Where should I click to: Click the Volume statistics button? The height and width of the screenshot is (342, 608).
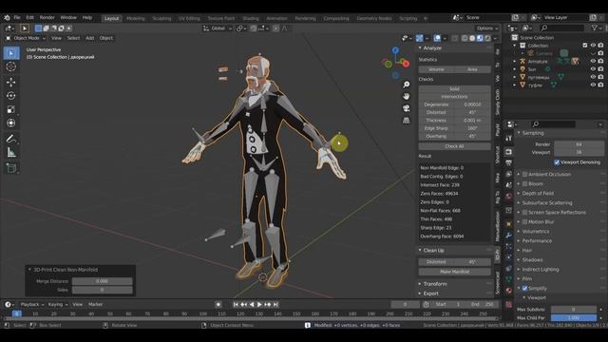tap(436, 69)
